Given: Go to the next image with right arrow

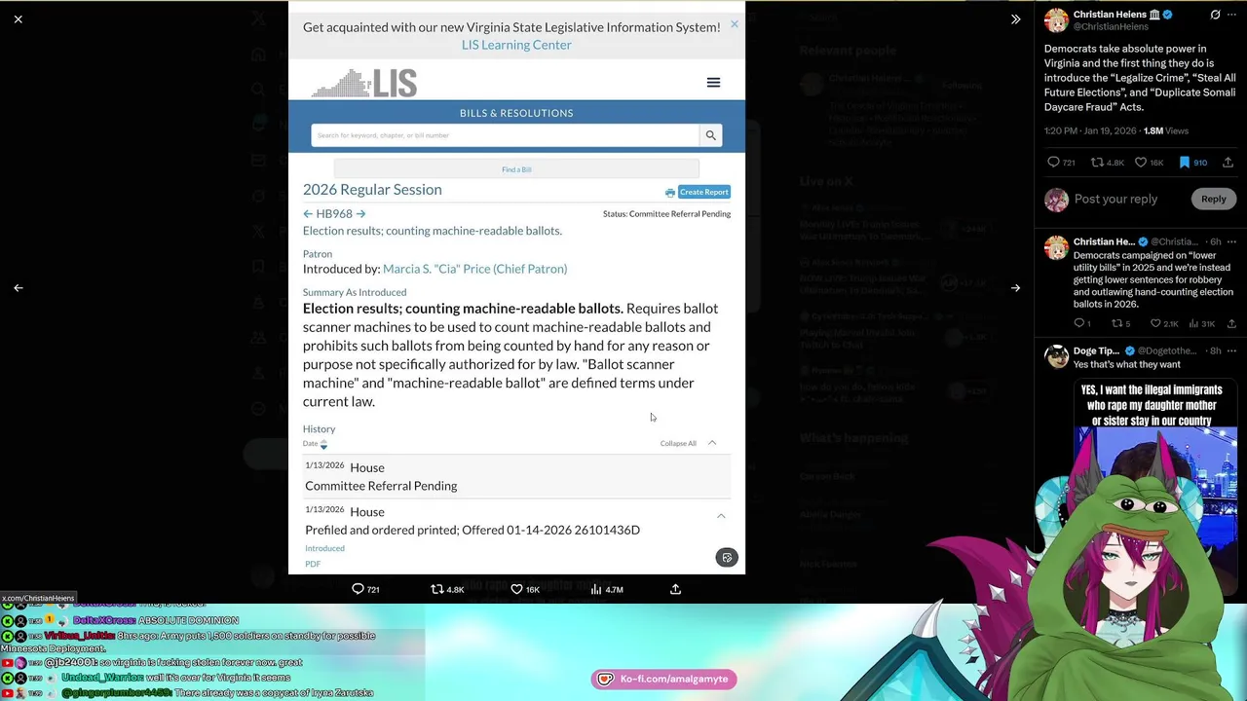Looking at the screenshot, I should tap(1015, 288).
